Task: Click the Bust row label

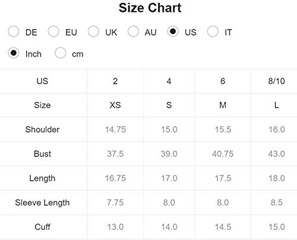Action: pyautogui.click(x=42, y=153)
